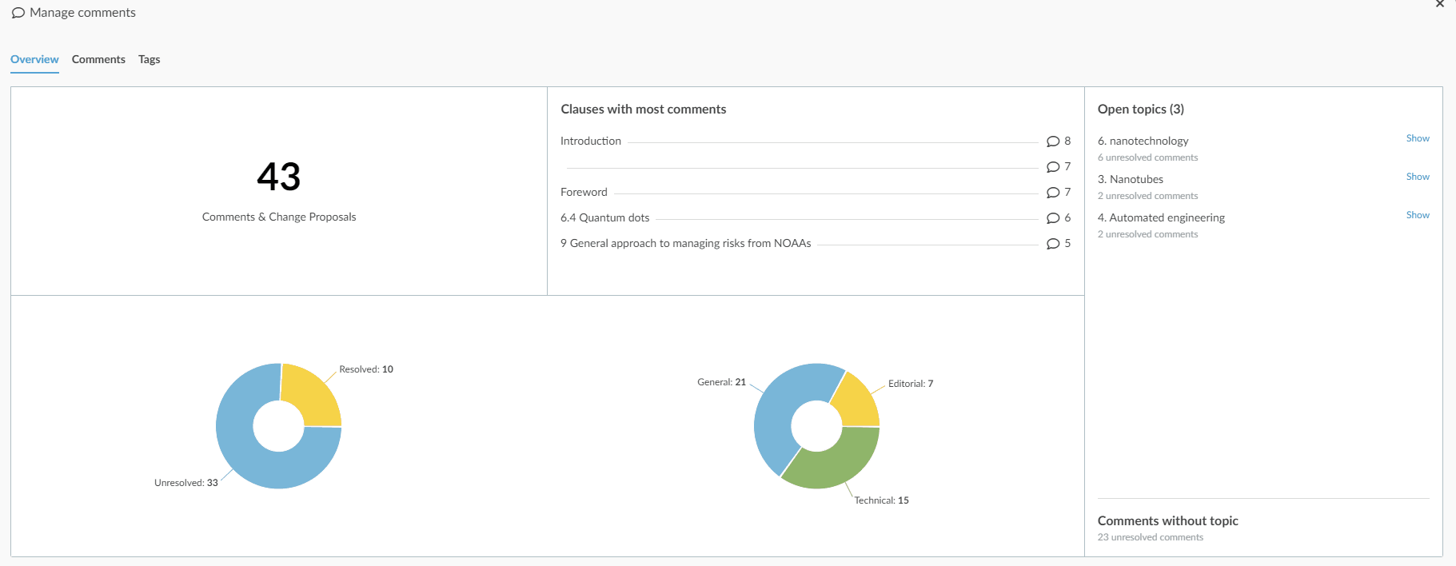Open the Introduction clause
1456x566 pixels.
(591, 141)
